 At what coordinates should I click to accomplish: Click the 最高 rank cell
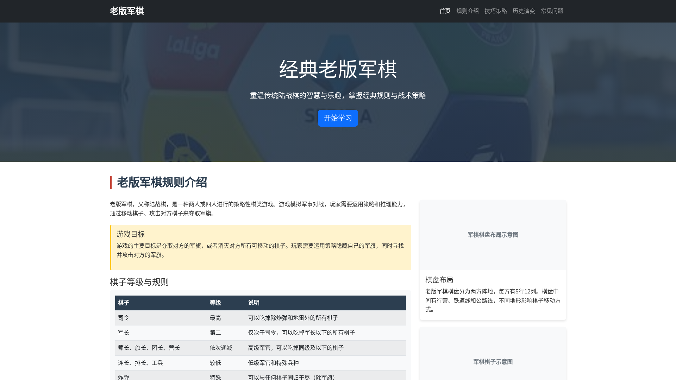pyautogui.click(x=226, y=318)
